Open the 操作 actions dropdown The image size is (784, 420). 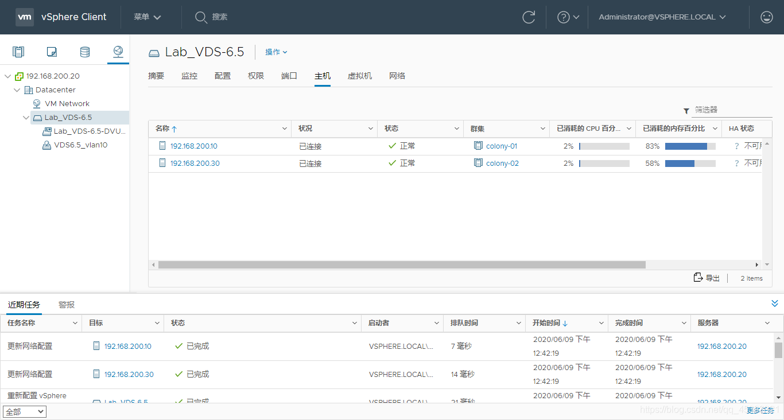pos(276,52)
